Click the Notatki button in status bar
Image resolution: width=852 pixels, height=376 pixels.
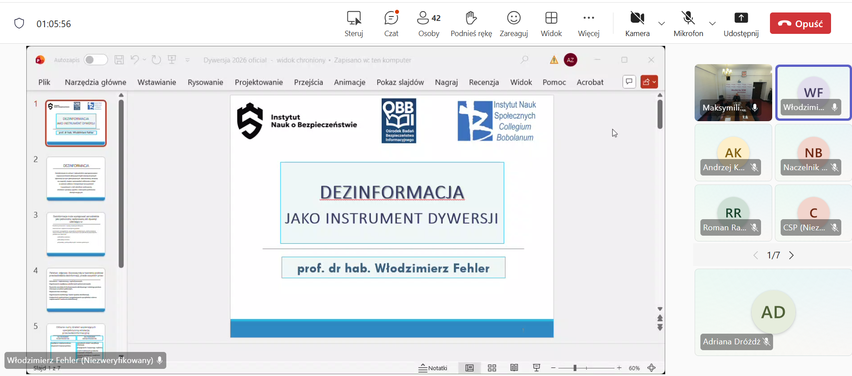click(x=433, y=368)
